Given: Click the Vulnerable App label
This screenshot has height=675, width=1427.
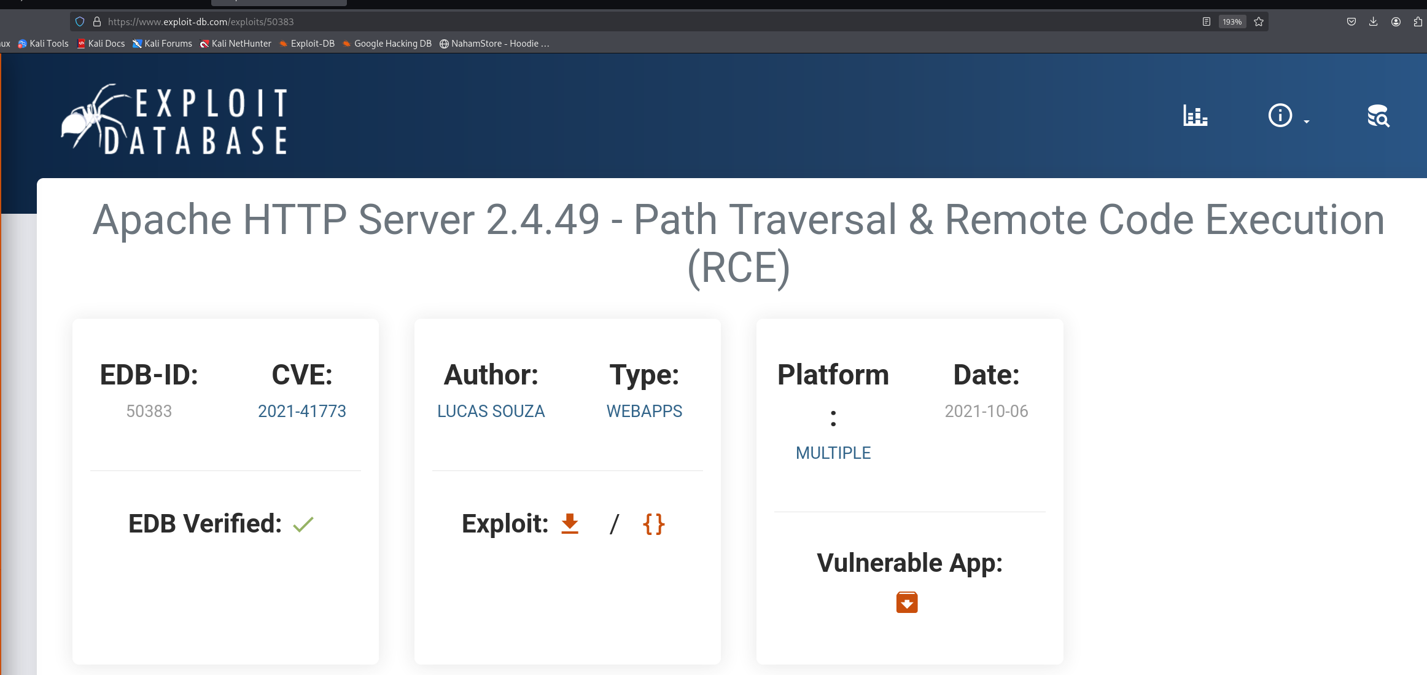Looking at the screenshot, I should [909, 563].
